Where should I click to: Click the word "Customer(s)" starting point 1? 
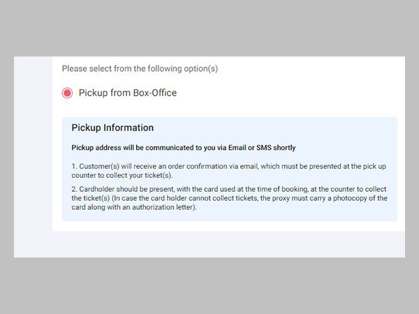pos(98,165)
